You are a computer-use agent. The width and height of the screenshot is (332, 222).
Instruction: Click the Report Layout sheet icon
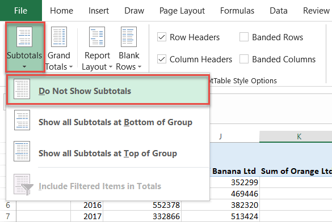click(97, 37)
